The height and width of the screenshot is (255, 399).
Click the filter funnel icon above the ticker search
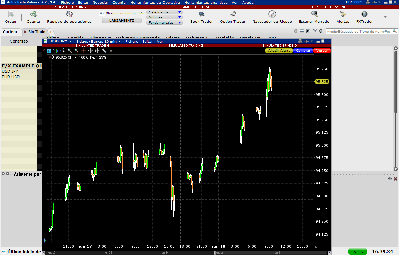[x=315, y=31]
